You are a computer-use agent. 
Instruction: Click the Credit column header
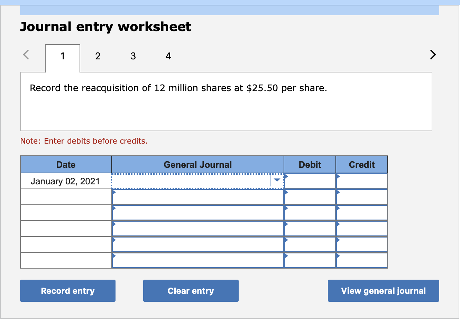point(362,165)
